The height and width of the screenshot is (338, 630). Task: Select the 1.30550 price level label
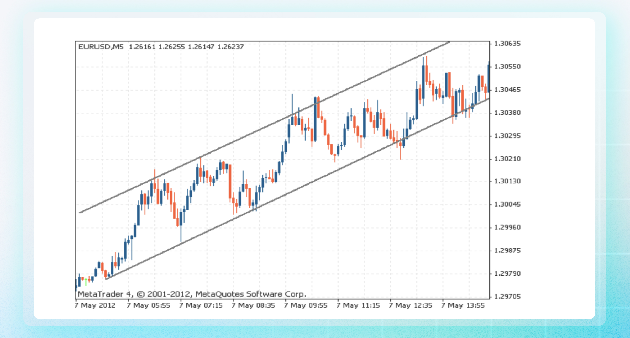(x=507, y=67)
